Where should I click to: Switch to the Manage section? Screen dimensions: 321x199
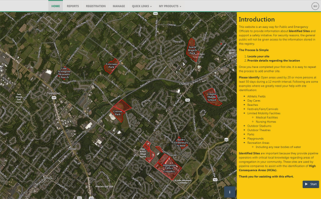[119, 6]
